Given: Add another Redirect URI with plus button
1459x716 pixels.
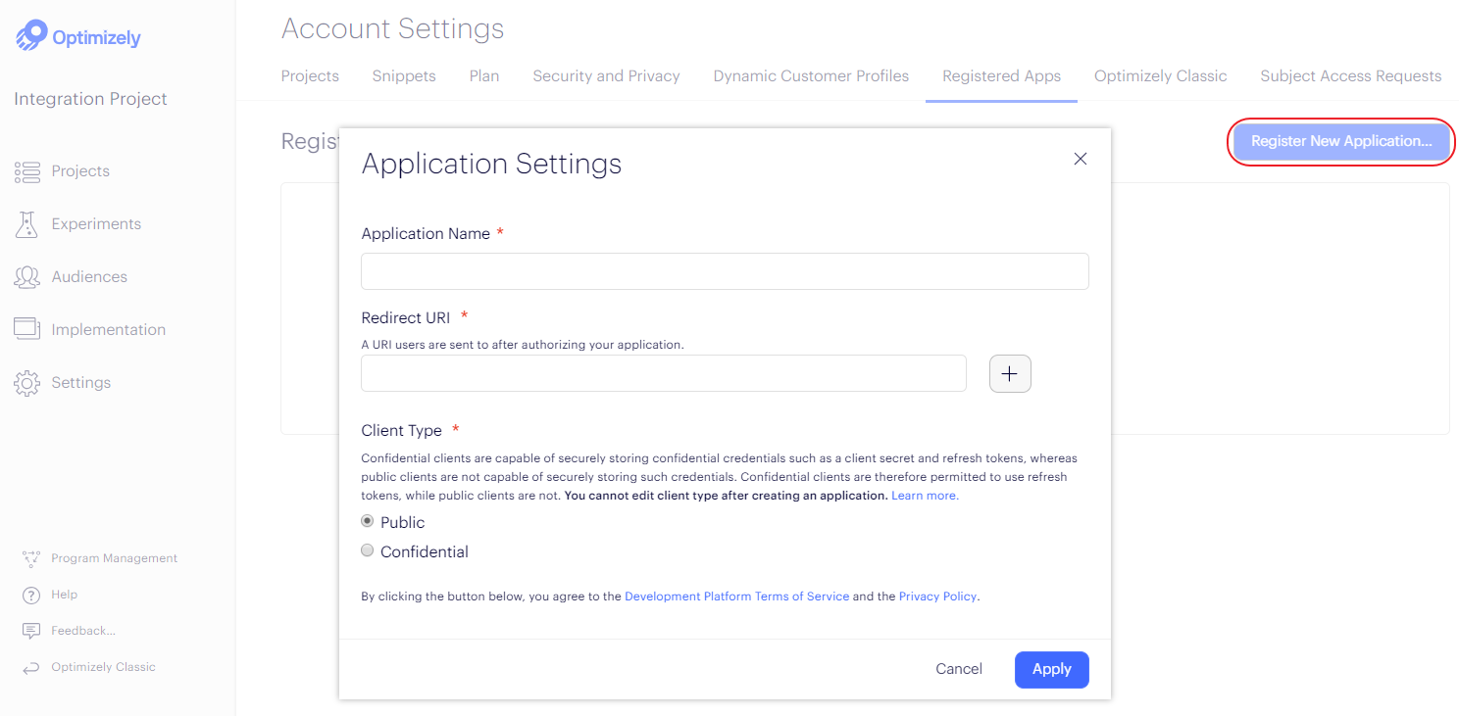Looking at the screenshot, I should [x=1010, y=373].
